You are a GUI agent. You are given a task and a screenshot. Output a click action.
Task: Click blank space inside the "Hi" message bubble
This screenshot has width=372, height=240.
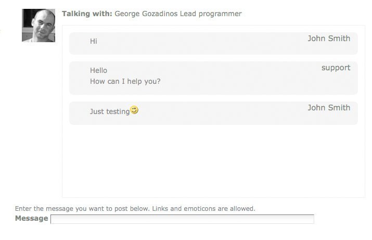[x=208, y=44]
